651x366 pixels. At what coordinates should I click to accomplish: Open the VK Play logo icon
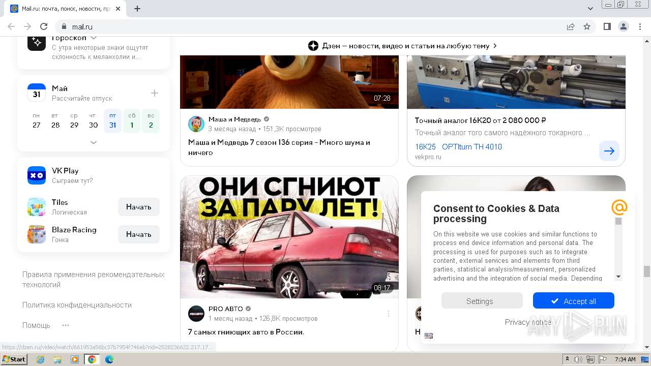[x=37, y=175]
